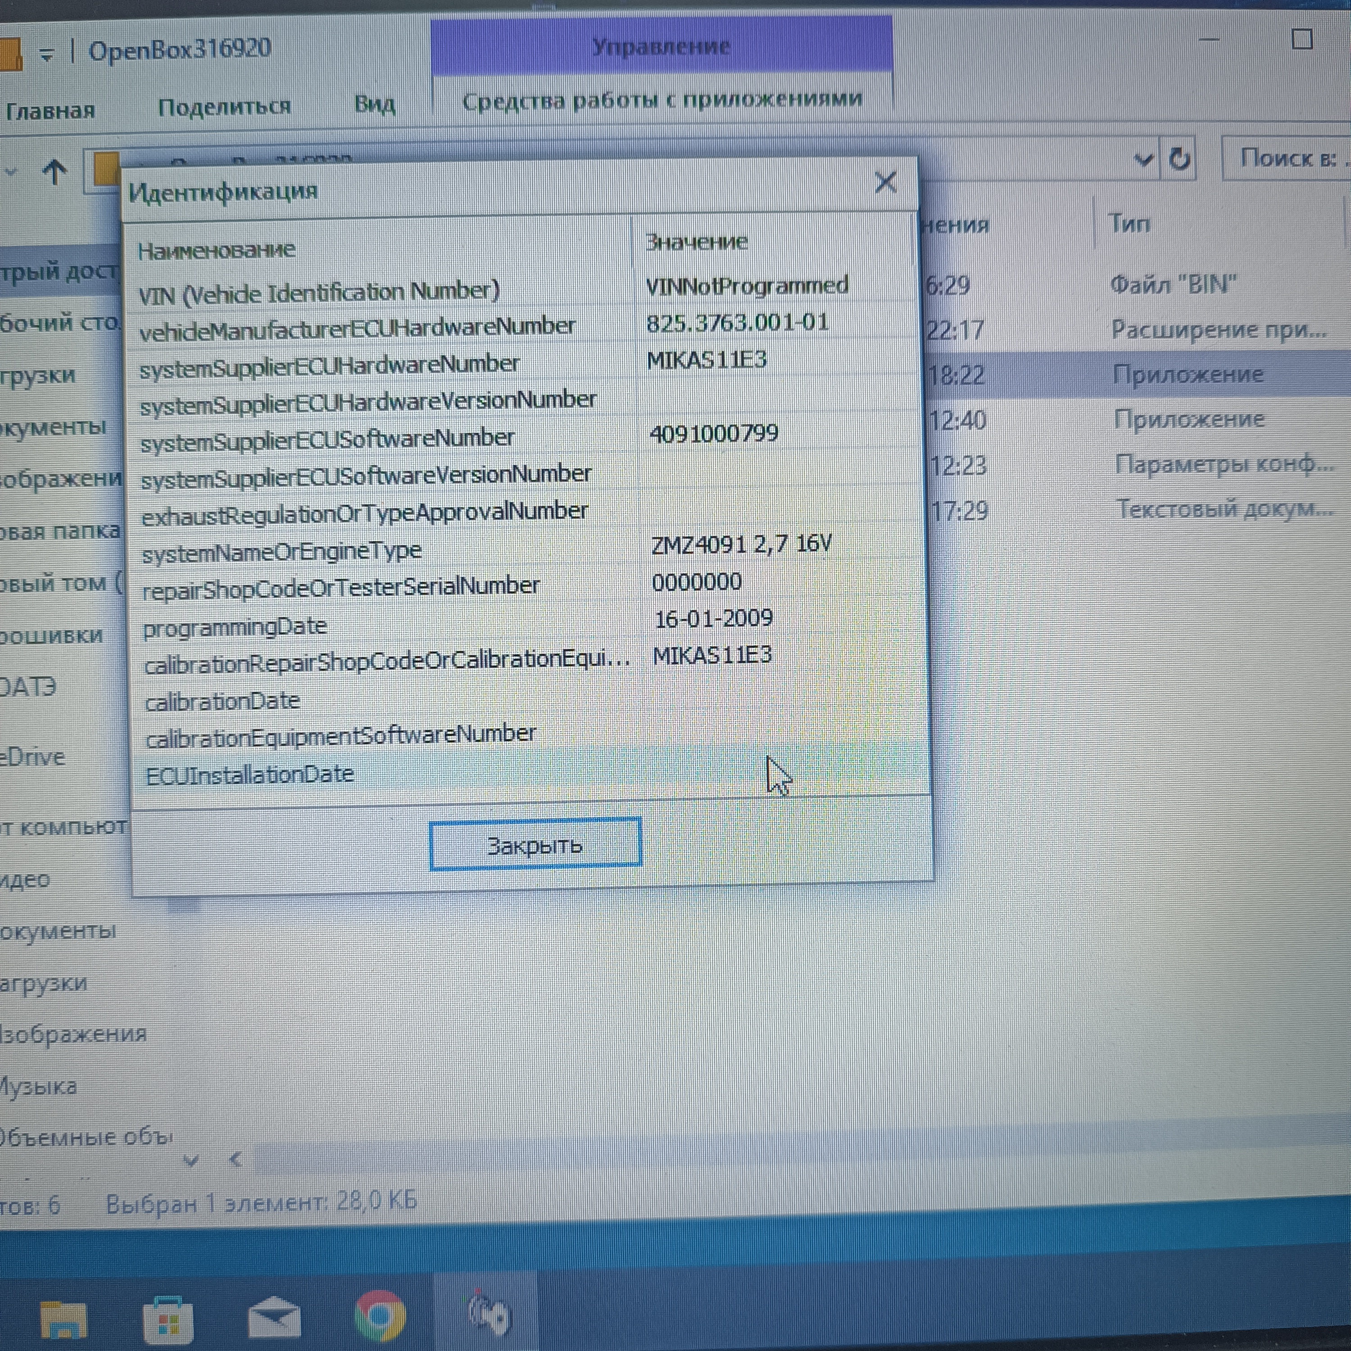Select the Музыка item in sidebar
Screen dimensions: 1351x1351
(x=38, y=1086)
